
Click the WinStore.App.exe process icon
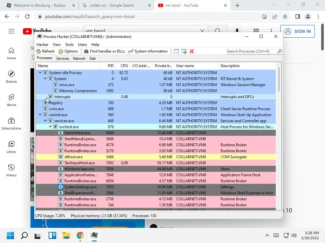click(x=61, y=169)
